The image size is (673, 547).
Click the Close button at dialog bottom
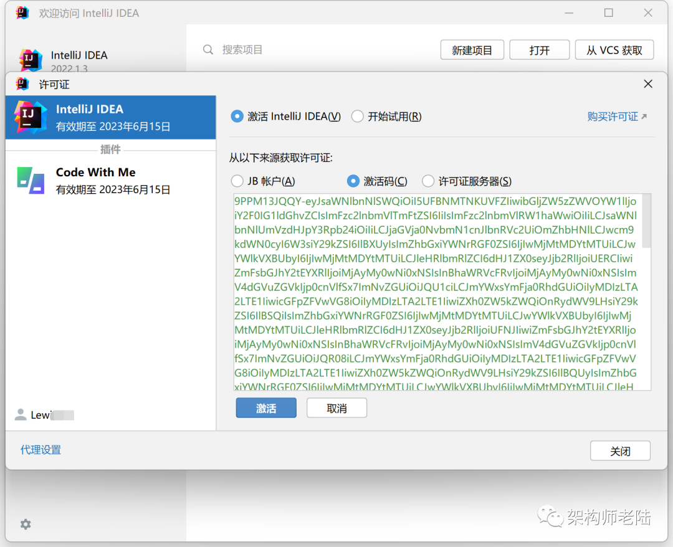coord(620,451)
